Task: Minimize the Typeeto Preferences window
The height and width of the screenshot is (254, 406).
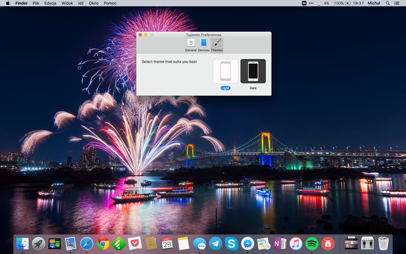Action: pyautogui.click(x=146, y=35)
